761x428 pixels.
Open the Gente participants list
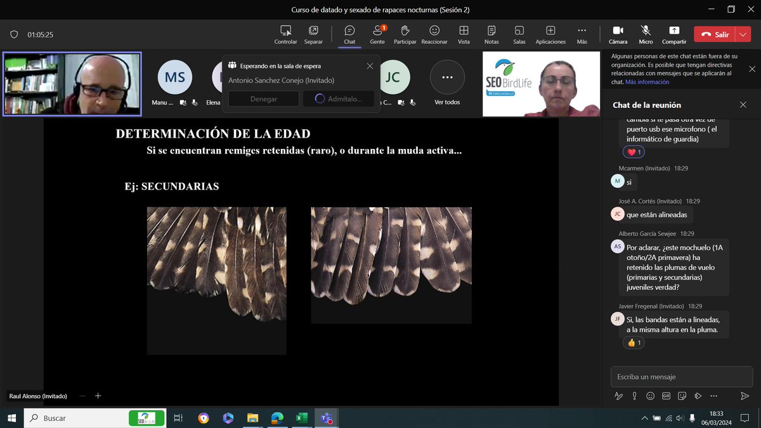click(x=377, y=35)
